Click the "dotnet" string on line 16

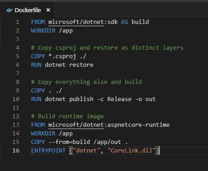point(86,151)
